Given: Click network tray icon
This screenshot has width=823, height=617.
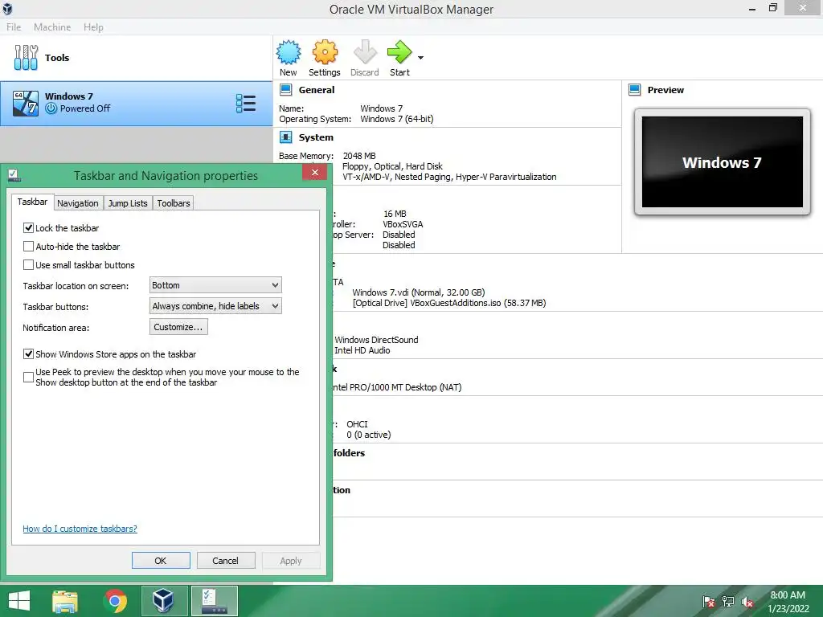Looking at the screenshot, I should point(728,601).
